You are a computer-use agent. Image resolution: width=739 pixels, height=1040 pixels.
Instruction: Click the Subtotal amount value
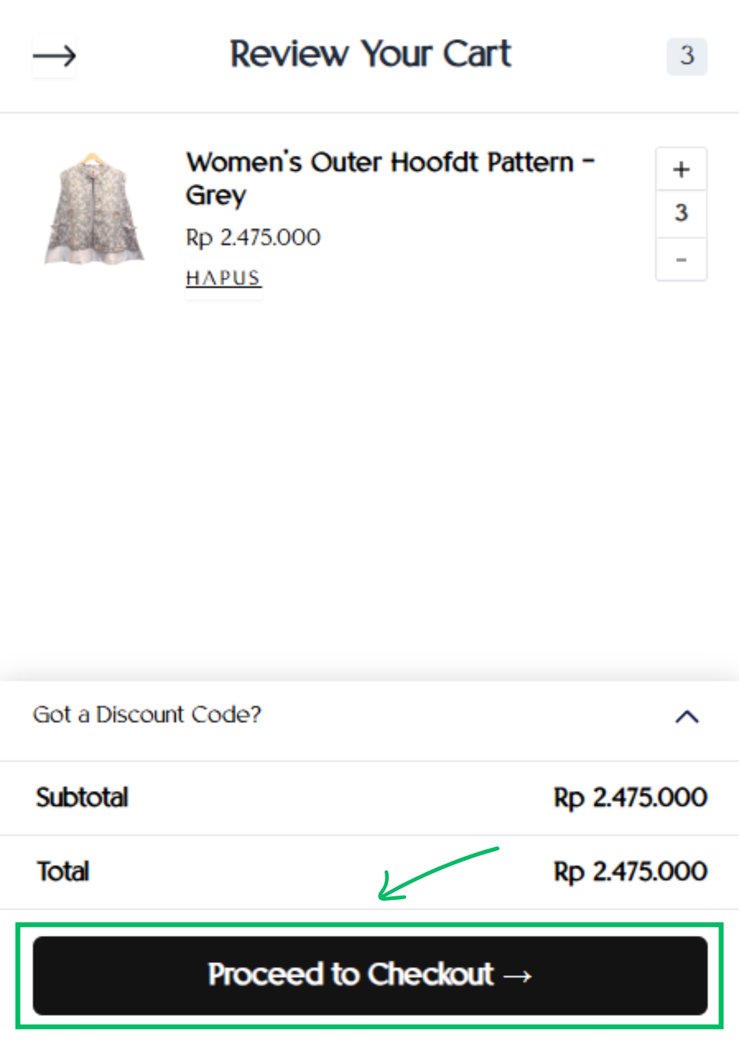point(630,797)
